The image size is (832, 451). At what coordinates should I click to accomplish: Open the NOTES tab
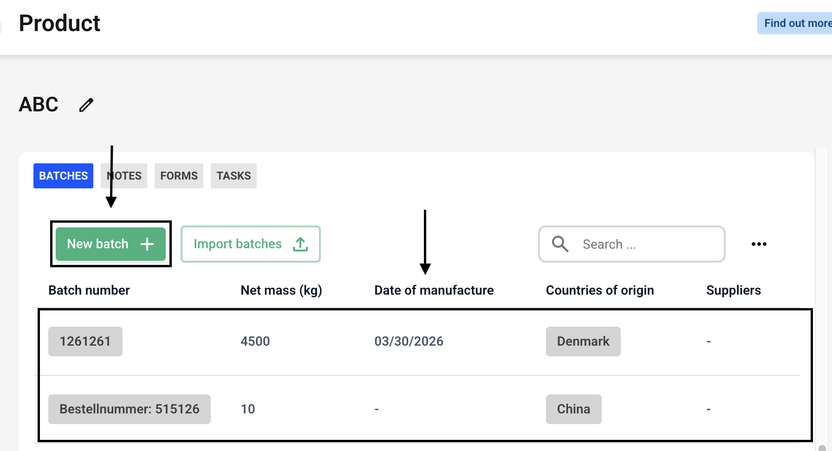(x=124, y=176)
